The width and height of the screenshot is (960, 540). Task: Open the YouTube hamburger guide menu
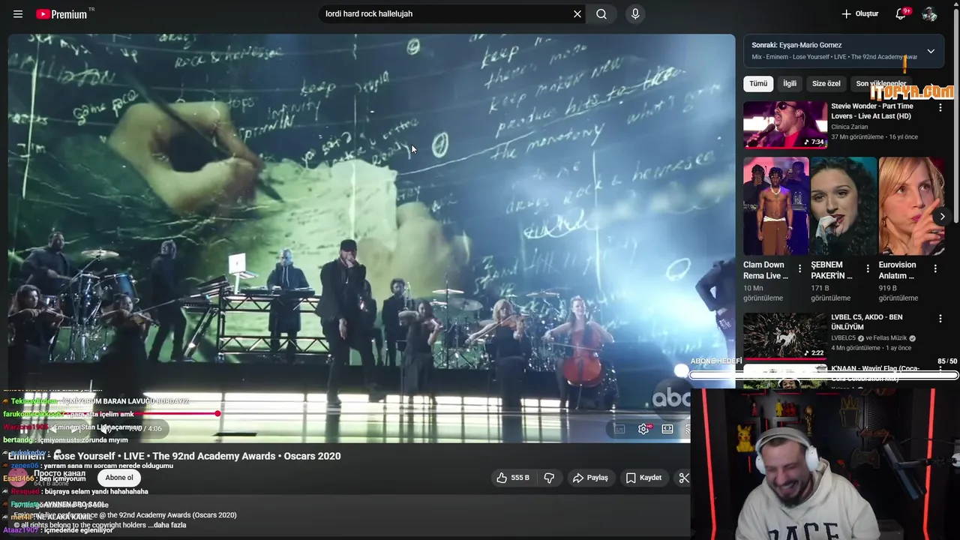click(18, 14)
